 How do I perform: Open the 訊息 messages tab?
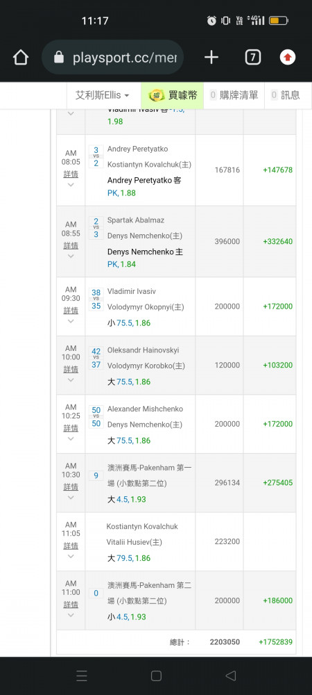tap(285, 95)
